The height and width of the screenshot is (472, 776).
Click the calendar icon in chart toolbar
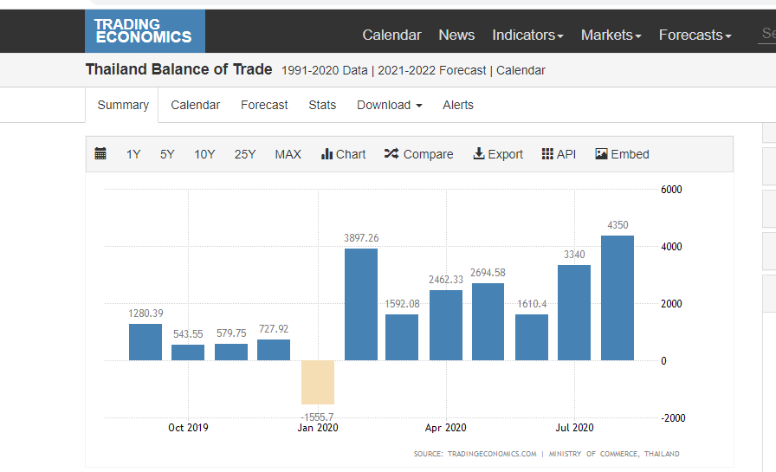100,154
